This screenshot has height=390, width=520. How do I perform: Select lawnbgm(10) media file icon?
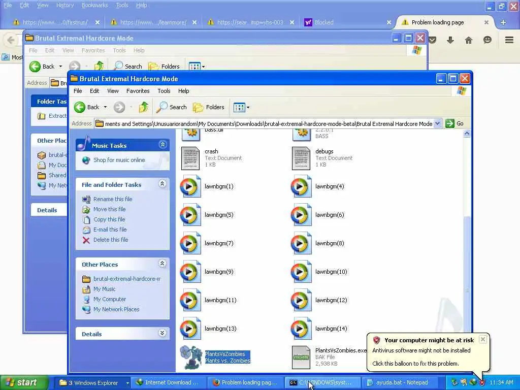coord(301,272)
